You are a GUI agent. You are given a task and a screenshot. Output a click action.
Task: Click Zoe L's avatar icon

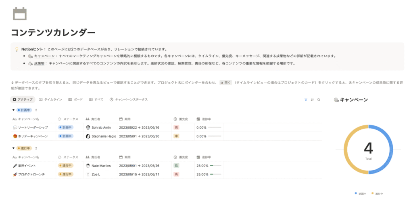point(88,174)
